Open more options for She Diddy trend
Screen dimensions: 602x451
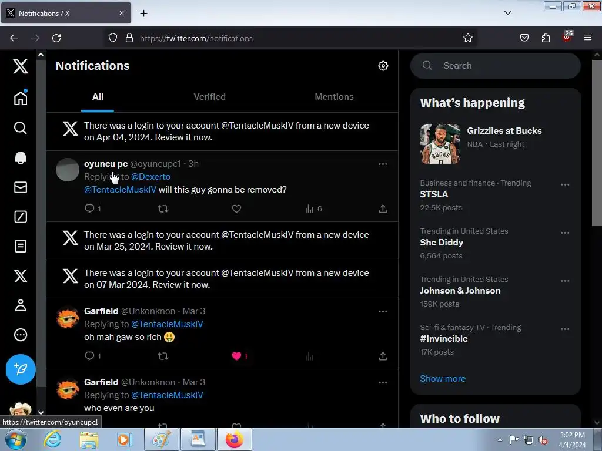(x=565, y=233)
